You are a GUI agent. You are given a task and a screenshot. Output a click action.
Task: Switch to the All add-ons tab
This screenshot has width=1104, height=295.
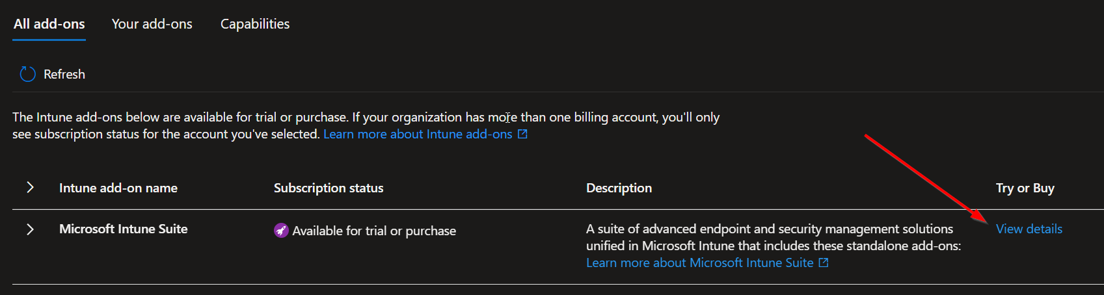(x=49, y=24)
